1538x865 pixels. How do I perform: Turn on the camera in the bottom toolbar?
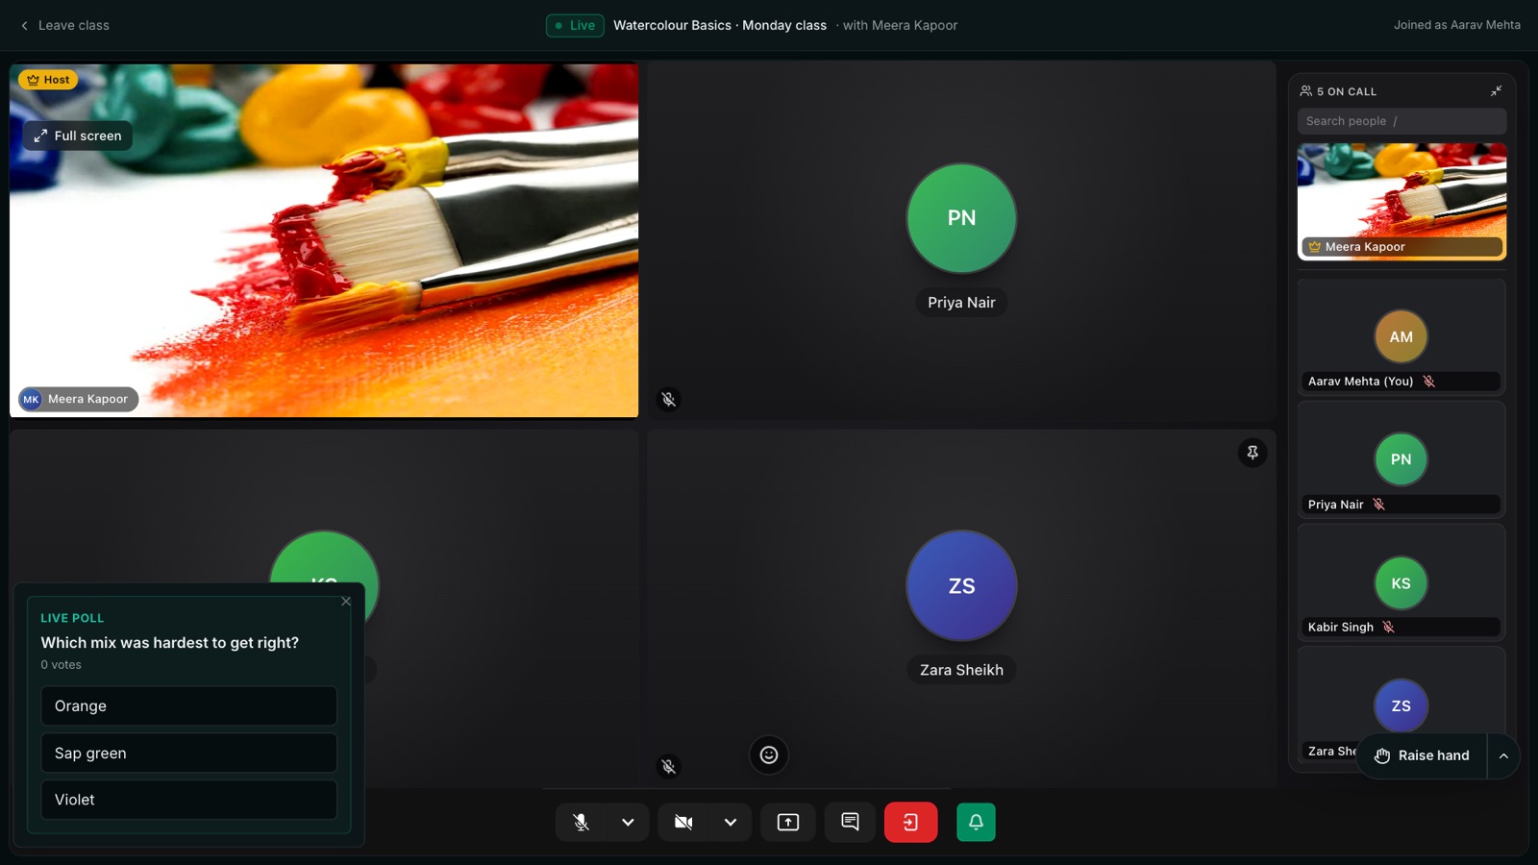(683, 822)
